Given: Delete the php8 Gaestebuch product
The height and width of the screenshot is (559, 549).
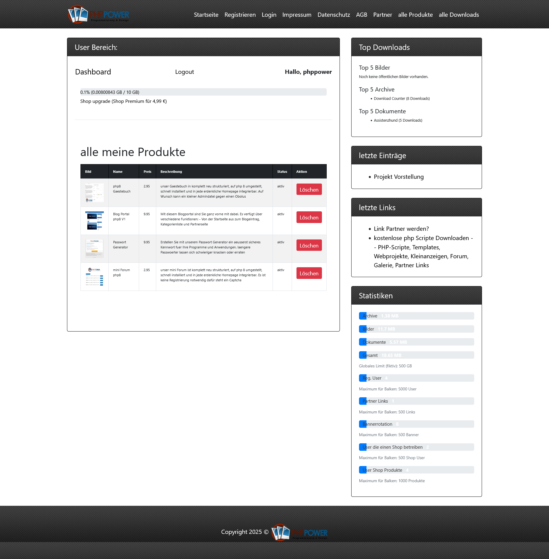Looking at the screenshot, I should [309, 190].
